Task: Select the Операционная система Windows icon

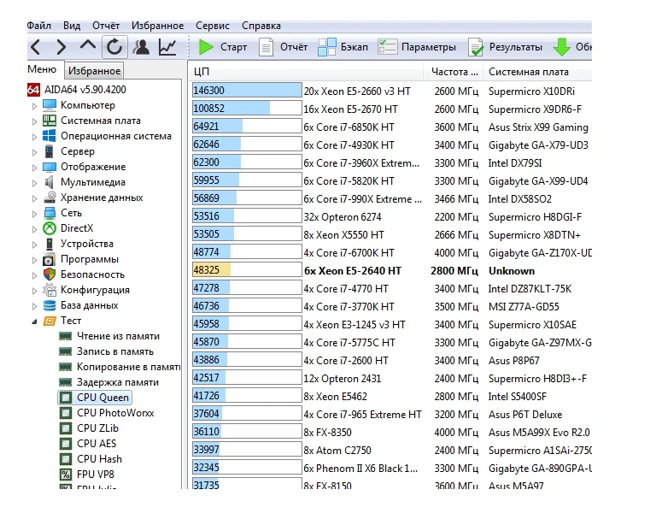Action: click(50, 136)
